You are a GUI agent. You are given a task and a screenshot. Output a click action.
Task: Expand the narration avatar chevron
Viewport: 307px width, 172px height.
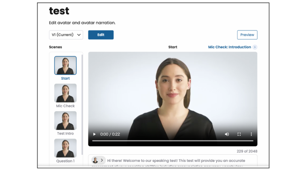click(102, 160)
